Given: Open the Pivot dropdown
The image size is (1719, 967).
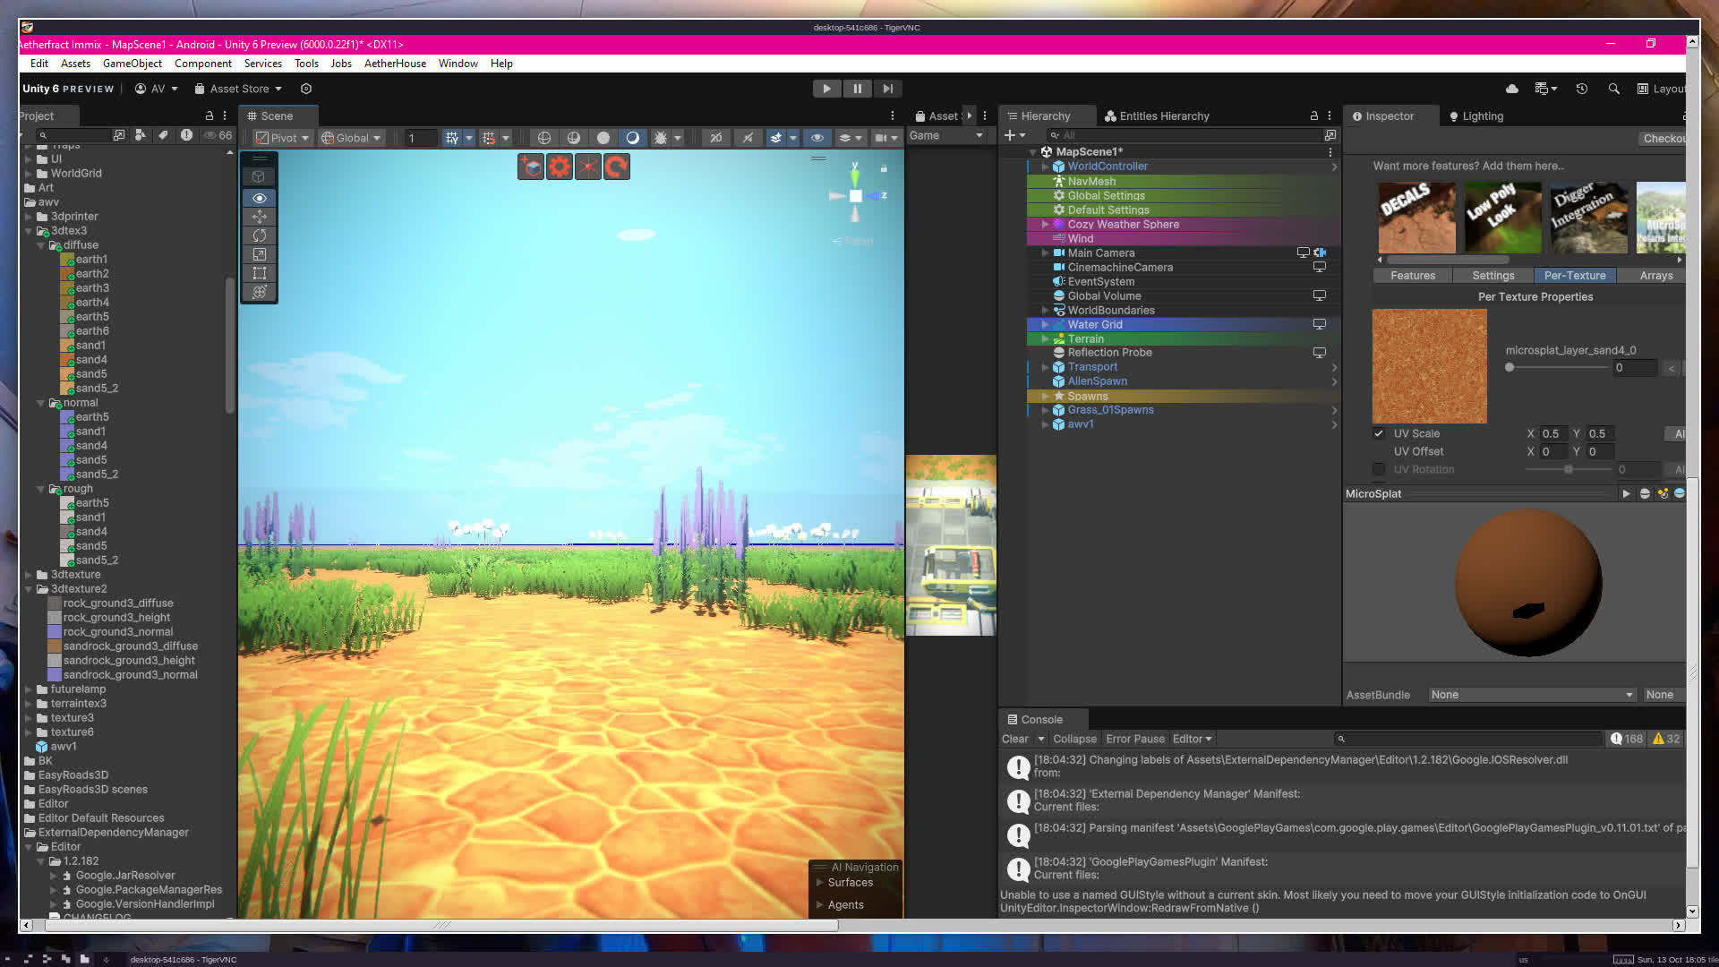Looking at the screenshot, I should pos(282,138).
